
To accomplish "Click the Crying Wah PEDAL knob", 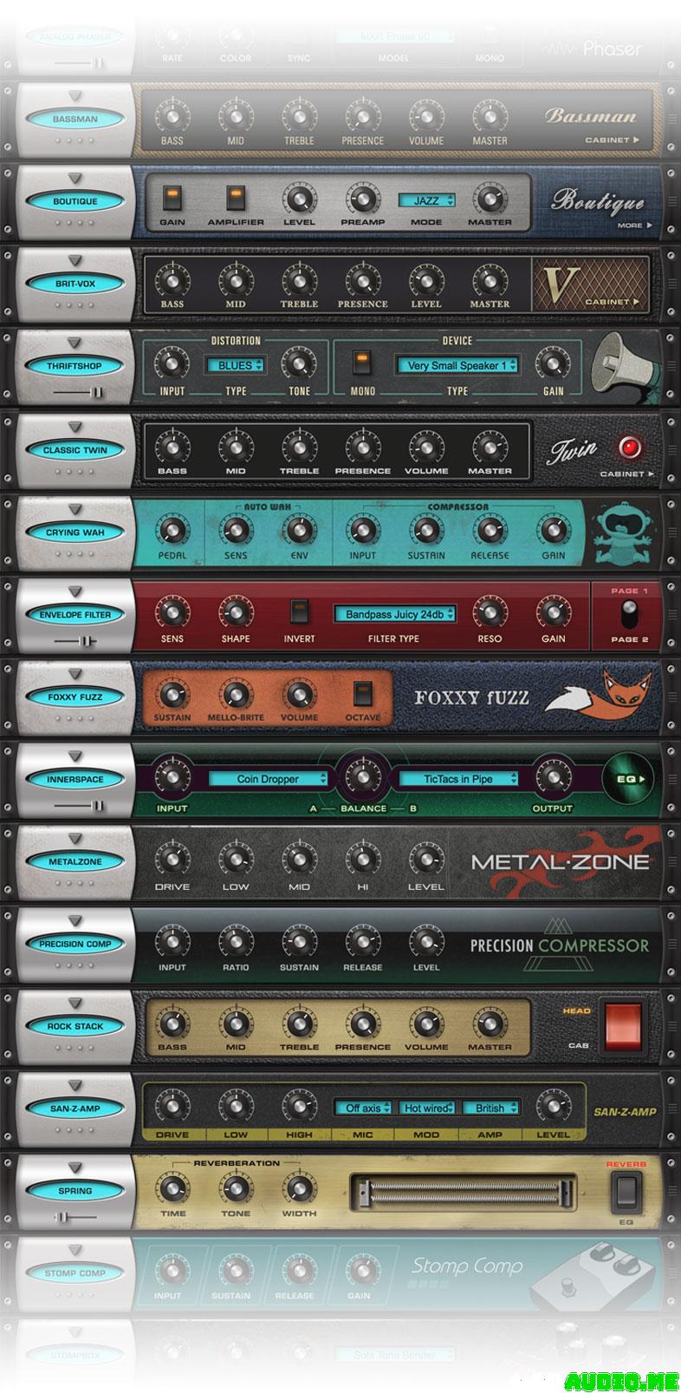I will (172, 531).
